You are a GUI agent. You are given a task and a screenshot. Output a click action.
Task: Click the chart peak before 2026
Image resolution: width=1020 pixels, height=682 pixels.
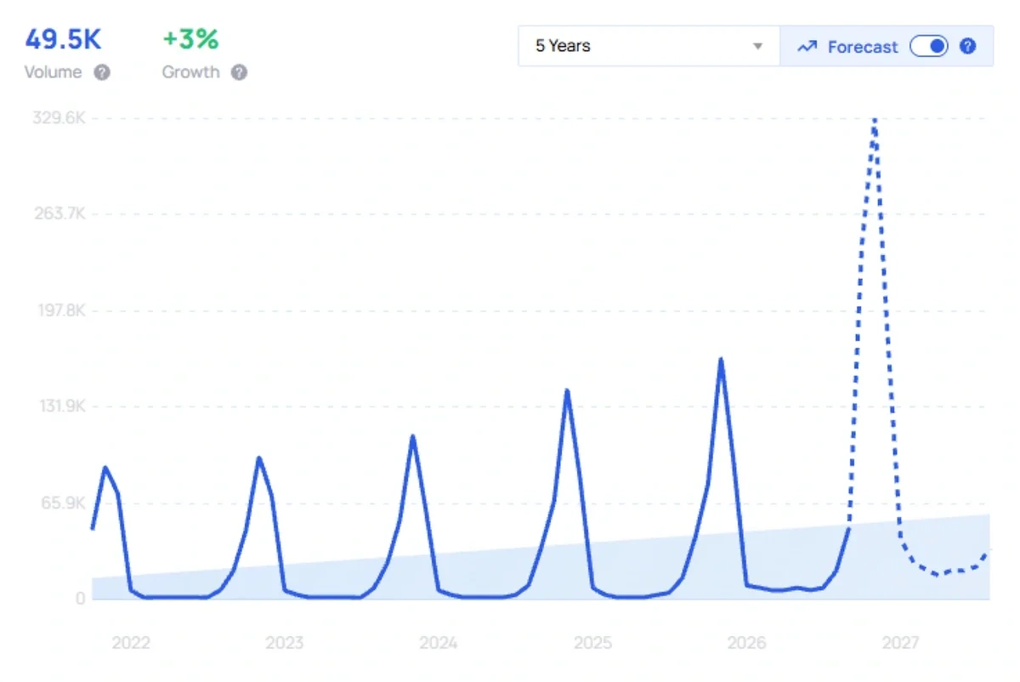pyautogui.click(x=721, y=361)
